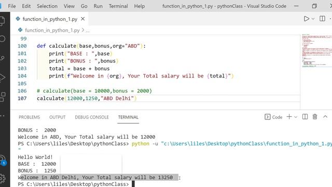Screen dimensions: 332x187
Task: Maximize the panel with chevron up
Action: point(325,116)
